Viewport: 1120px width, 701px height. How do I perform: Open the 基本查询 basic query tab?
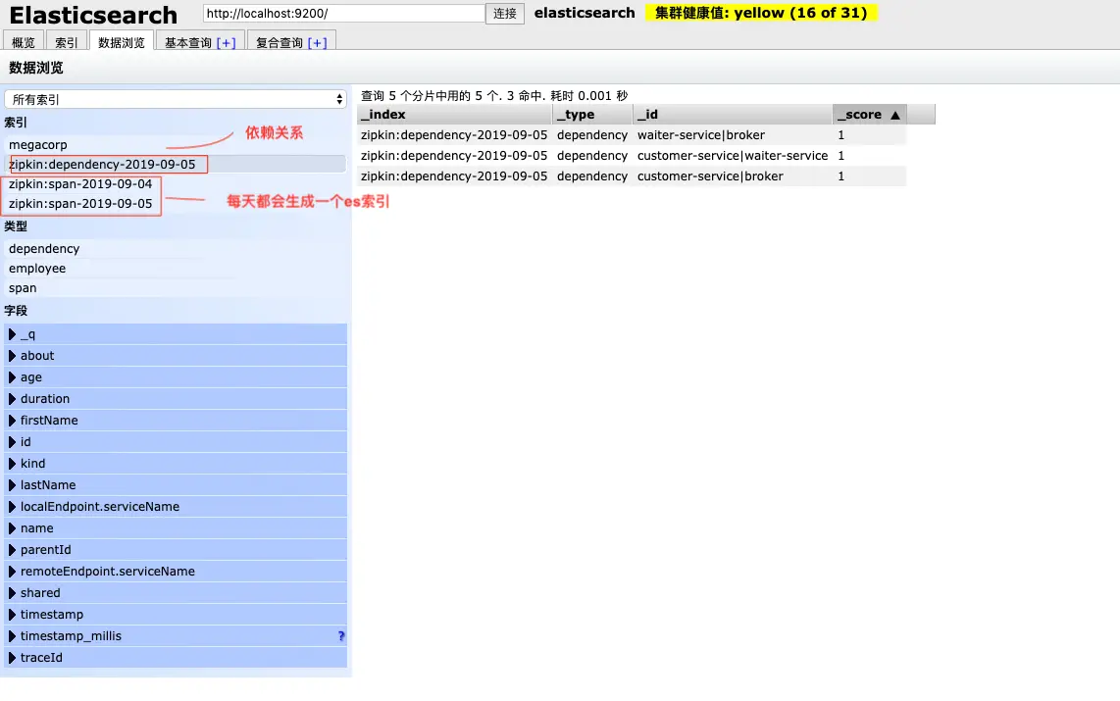[188, 42]
